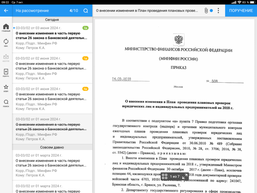Open the first document under Совсем давно

pos(52,165)
